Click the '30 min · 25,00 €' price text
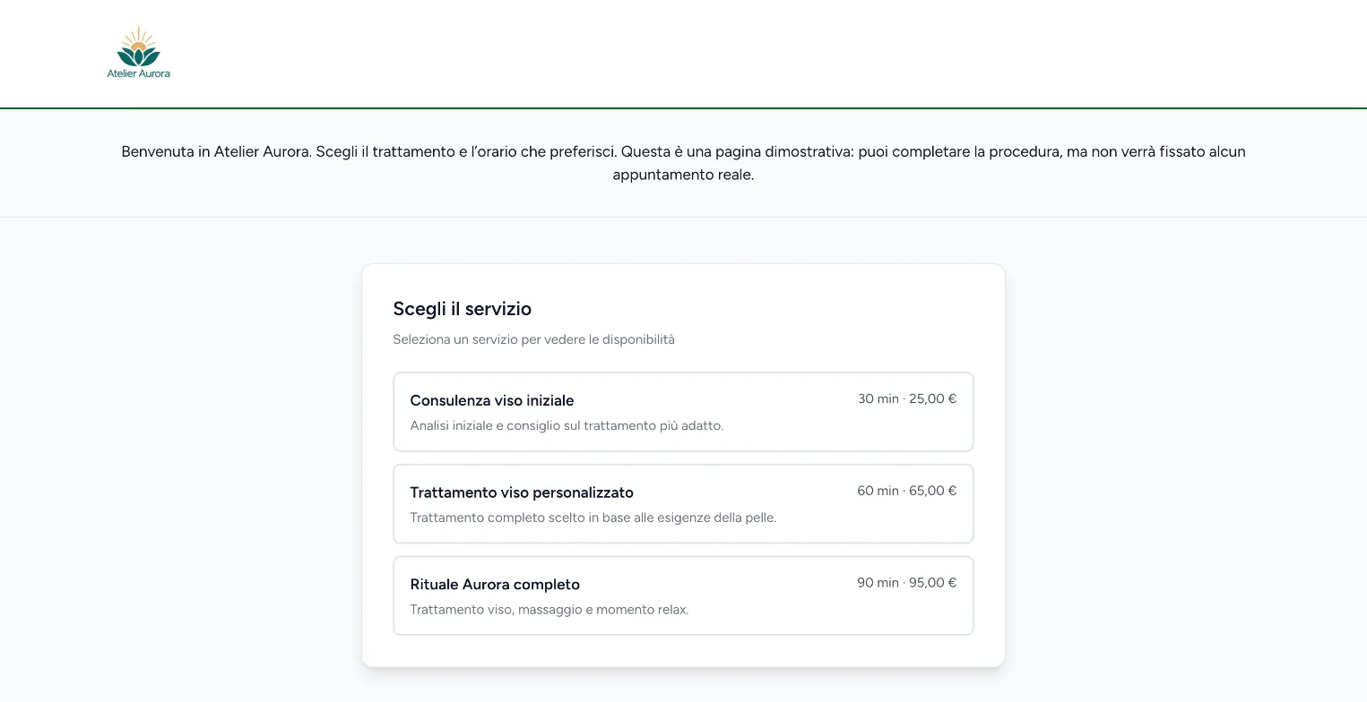This screenshot has width=1367, height=702. 907,398
